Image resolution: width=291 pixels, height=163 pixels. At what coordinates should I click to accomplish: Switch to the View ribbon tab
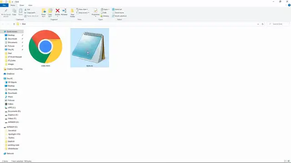point(30,5)
